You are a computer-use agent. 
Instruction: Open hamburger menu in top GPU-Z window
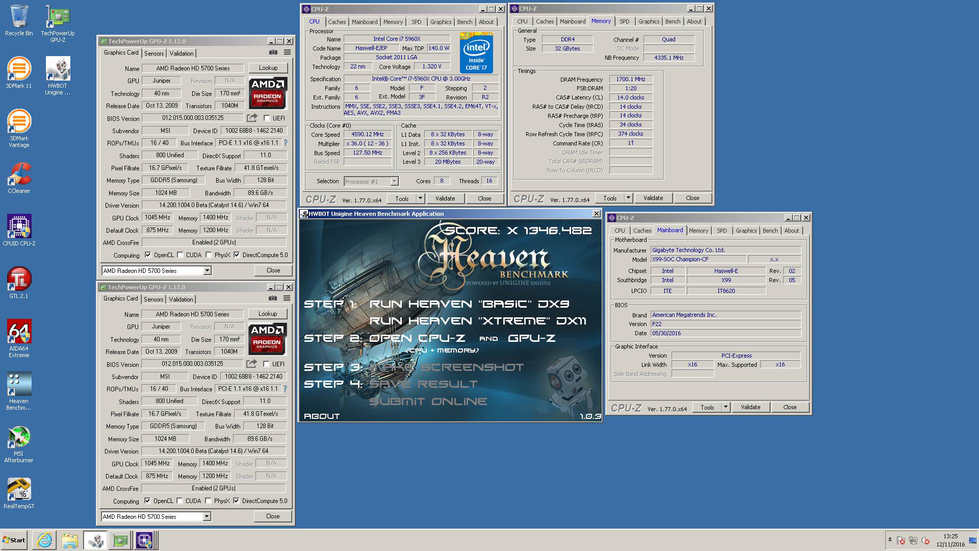287,53
